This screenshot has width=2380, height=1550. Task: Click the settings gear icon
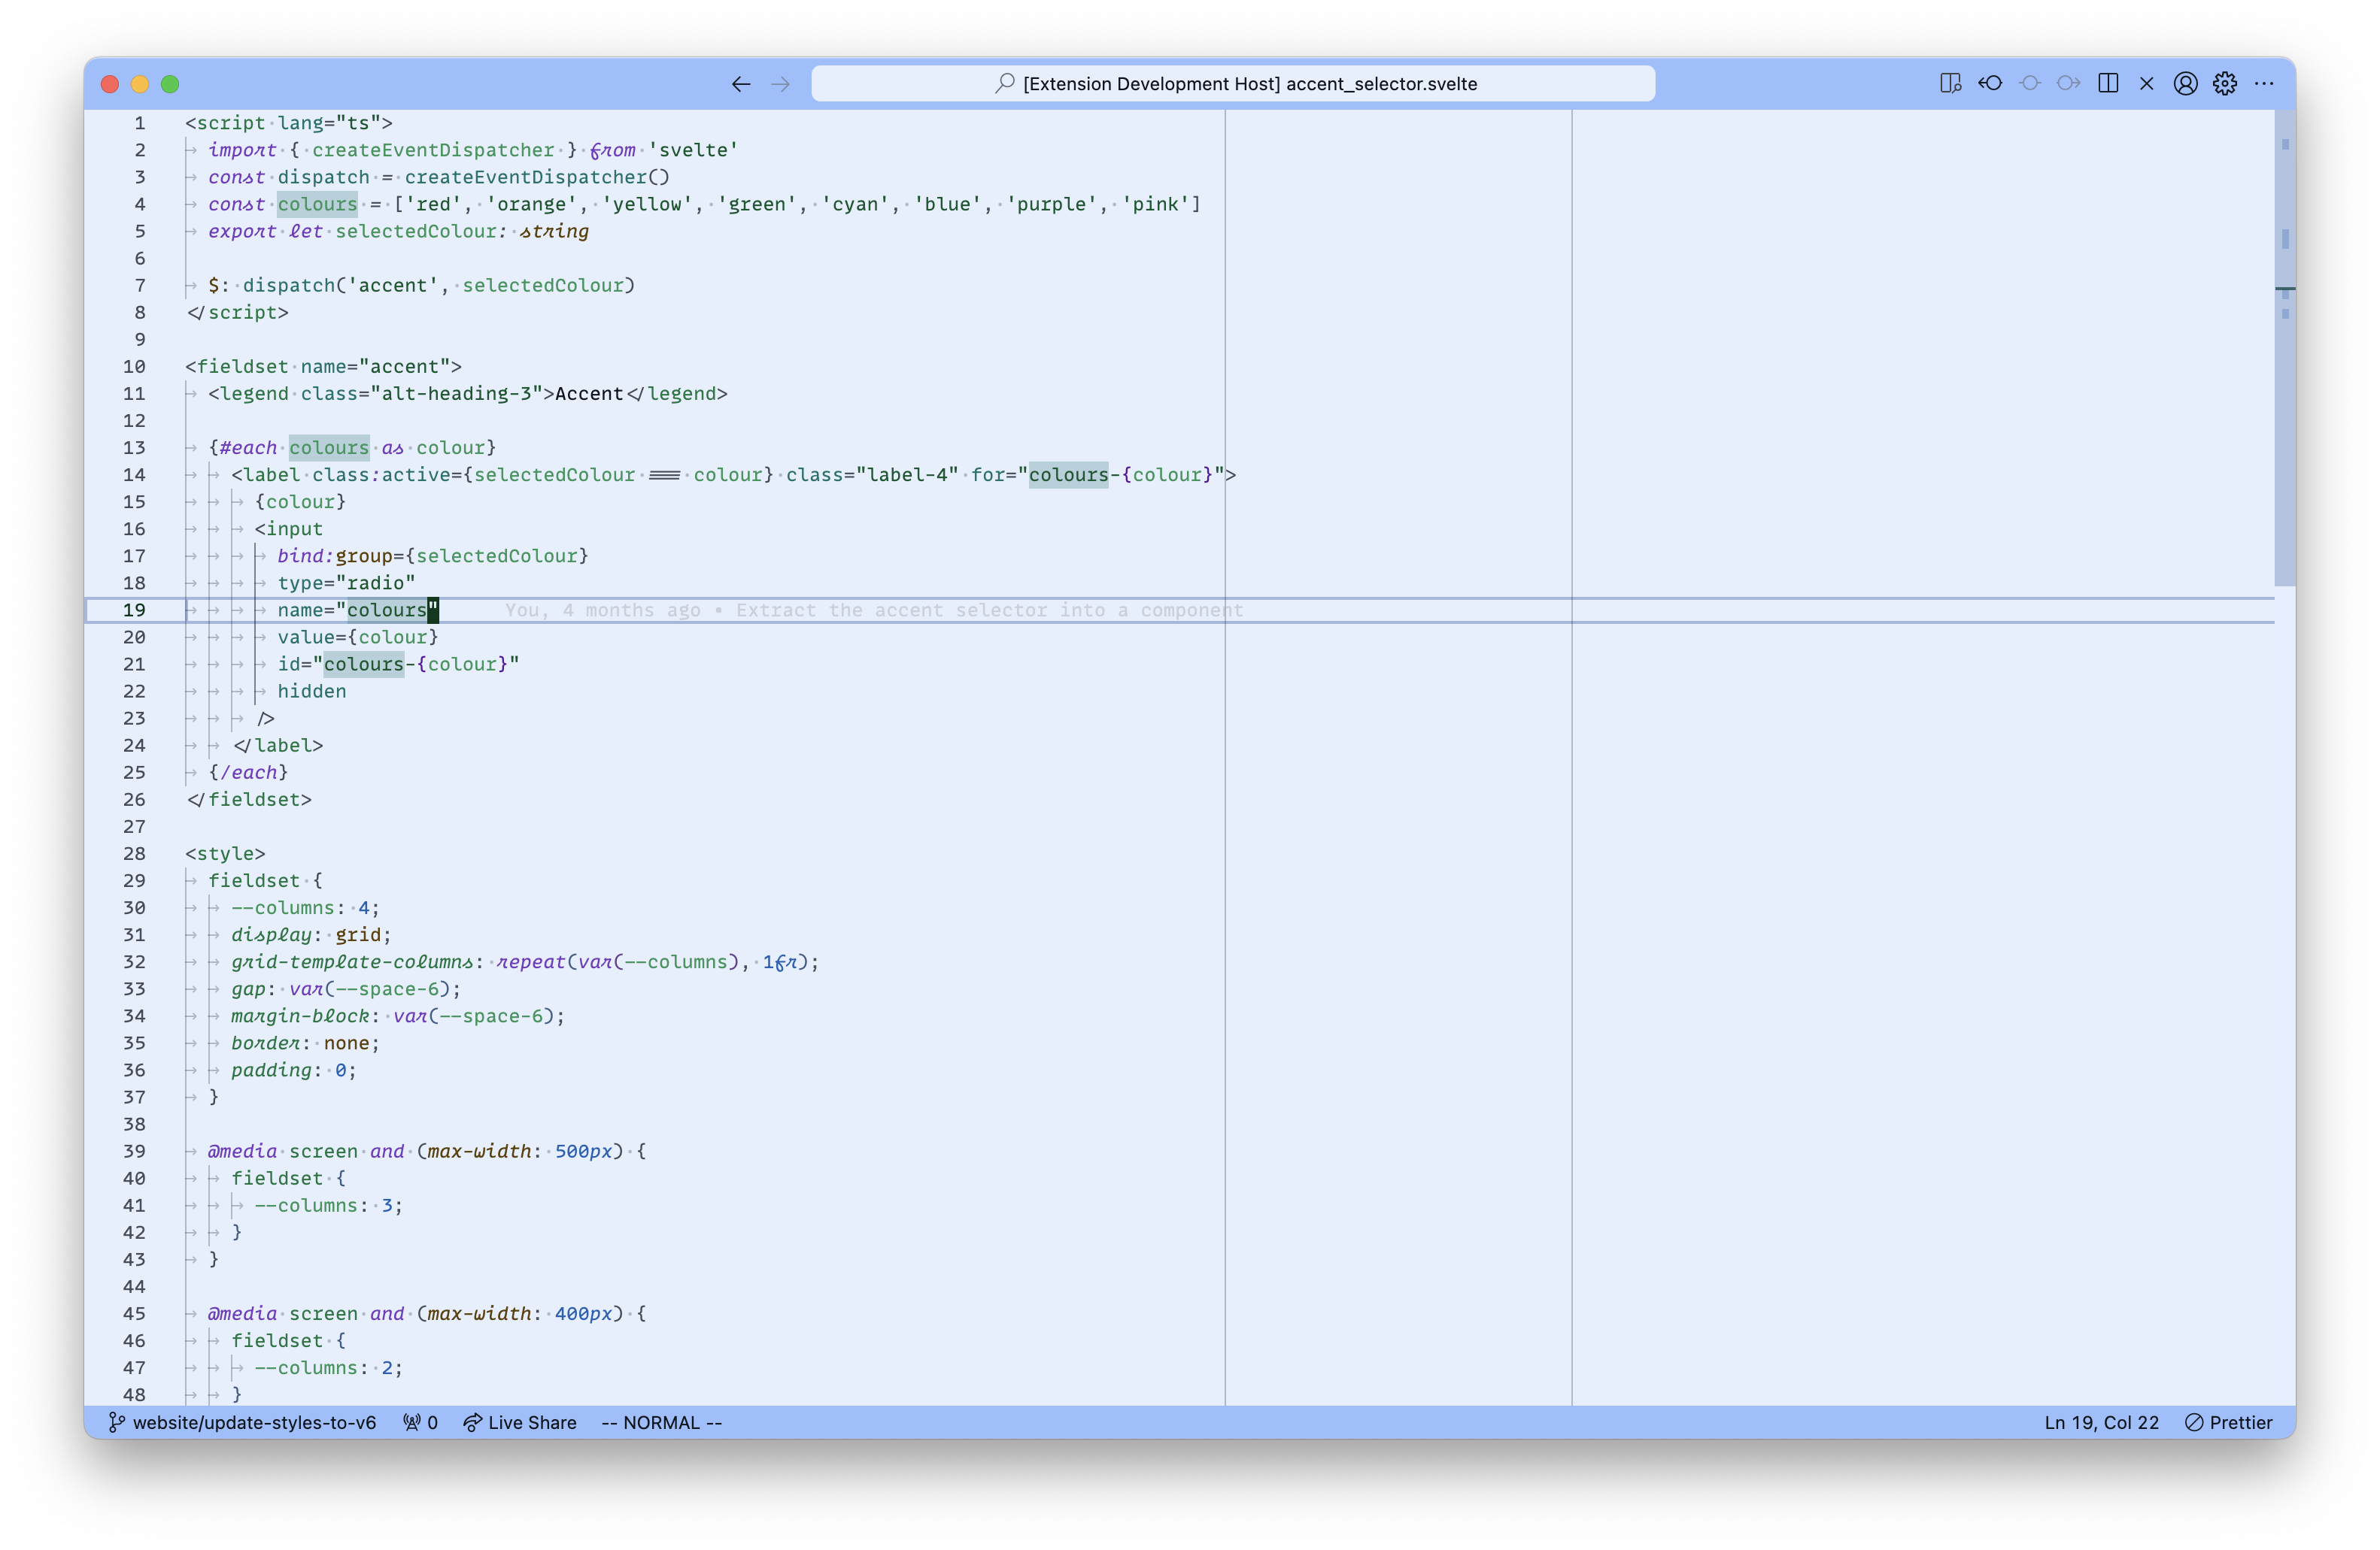pos(2226,83)
